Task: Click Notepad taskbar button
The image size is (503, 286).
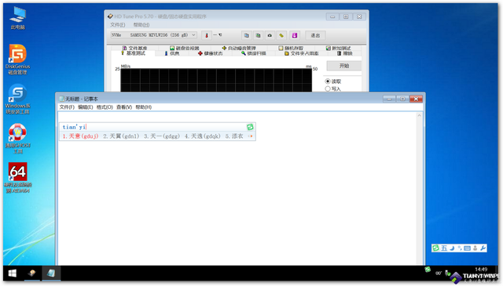Action: click(51, 273)
